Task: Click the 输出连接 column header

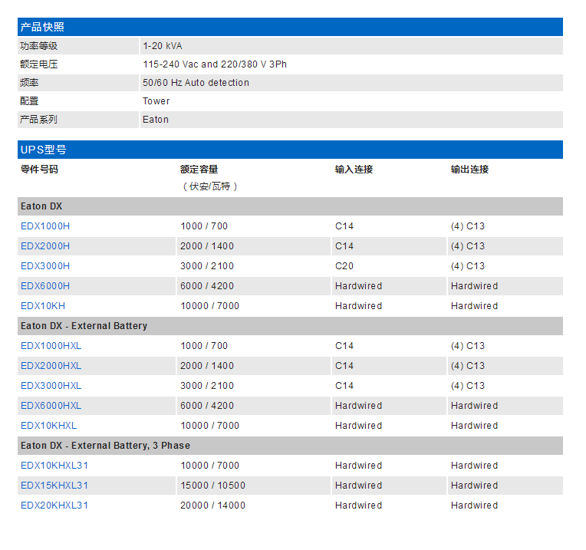Action: (469, 170)
